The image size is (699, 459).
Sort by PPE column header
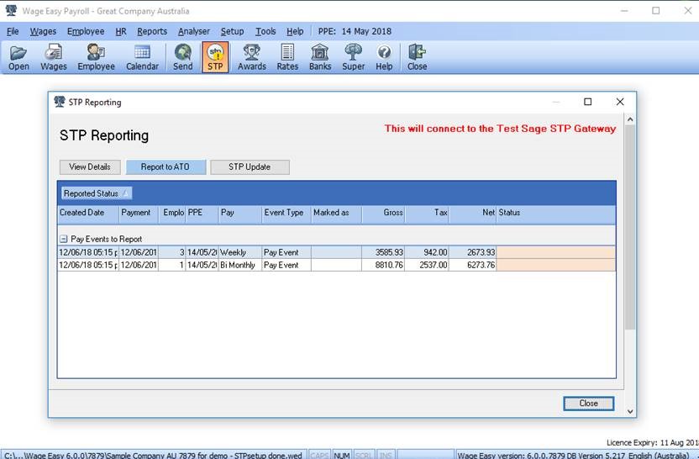pos(202,213)
